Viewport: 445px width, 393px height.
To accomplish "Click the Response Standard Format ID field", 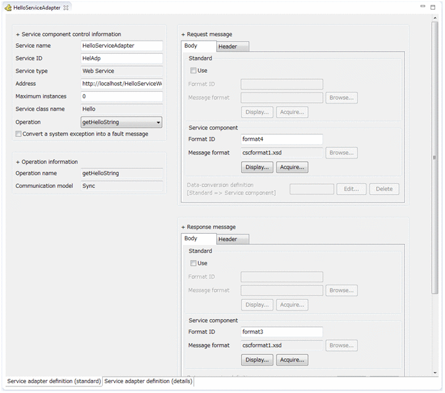I will point(282,277).
